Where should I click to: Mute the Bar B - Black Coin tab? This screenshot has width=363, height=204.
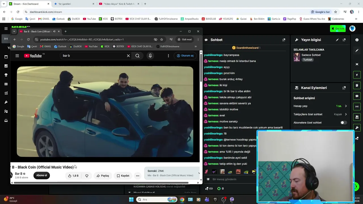pyautogui.click(x=54, y=31)
